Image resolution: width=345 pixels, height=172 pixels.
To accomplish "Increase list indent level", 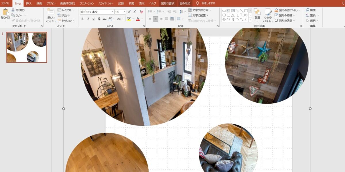I will tap(175, 12).
